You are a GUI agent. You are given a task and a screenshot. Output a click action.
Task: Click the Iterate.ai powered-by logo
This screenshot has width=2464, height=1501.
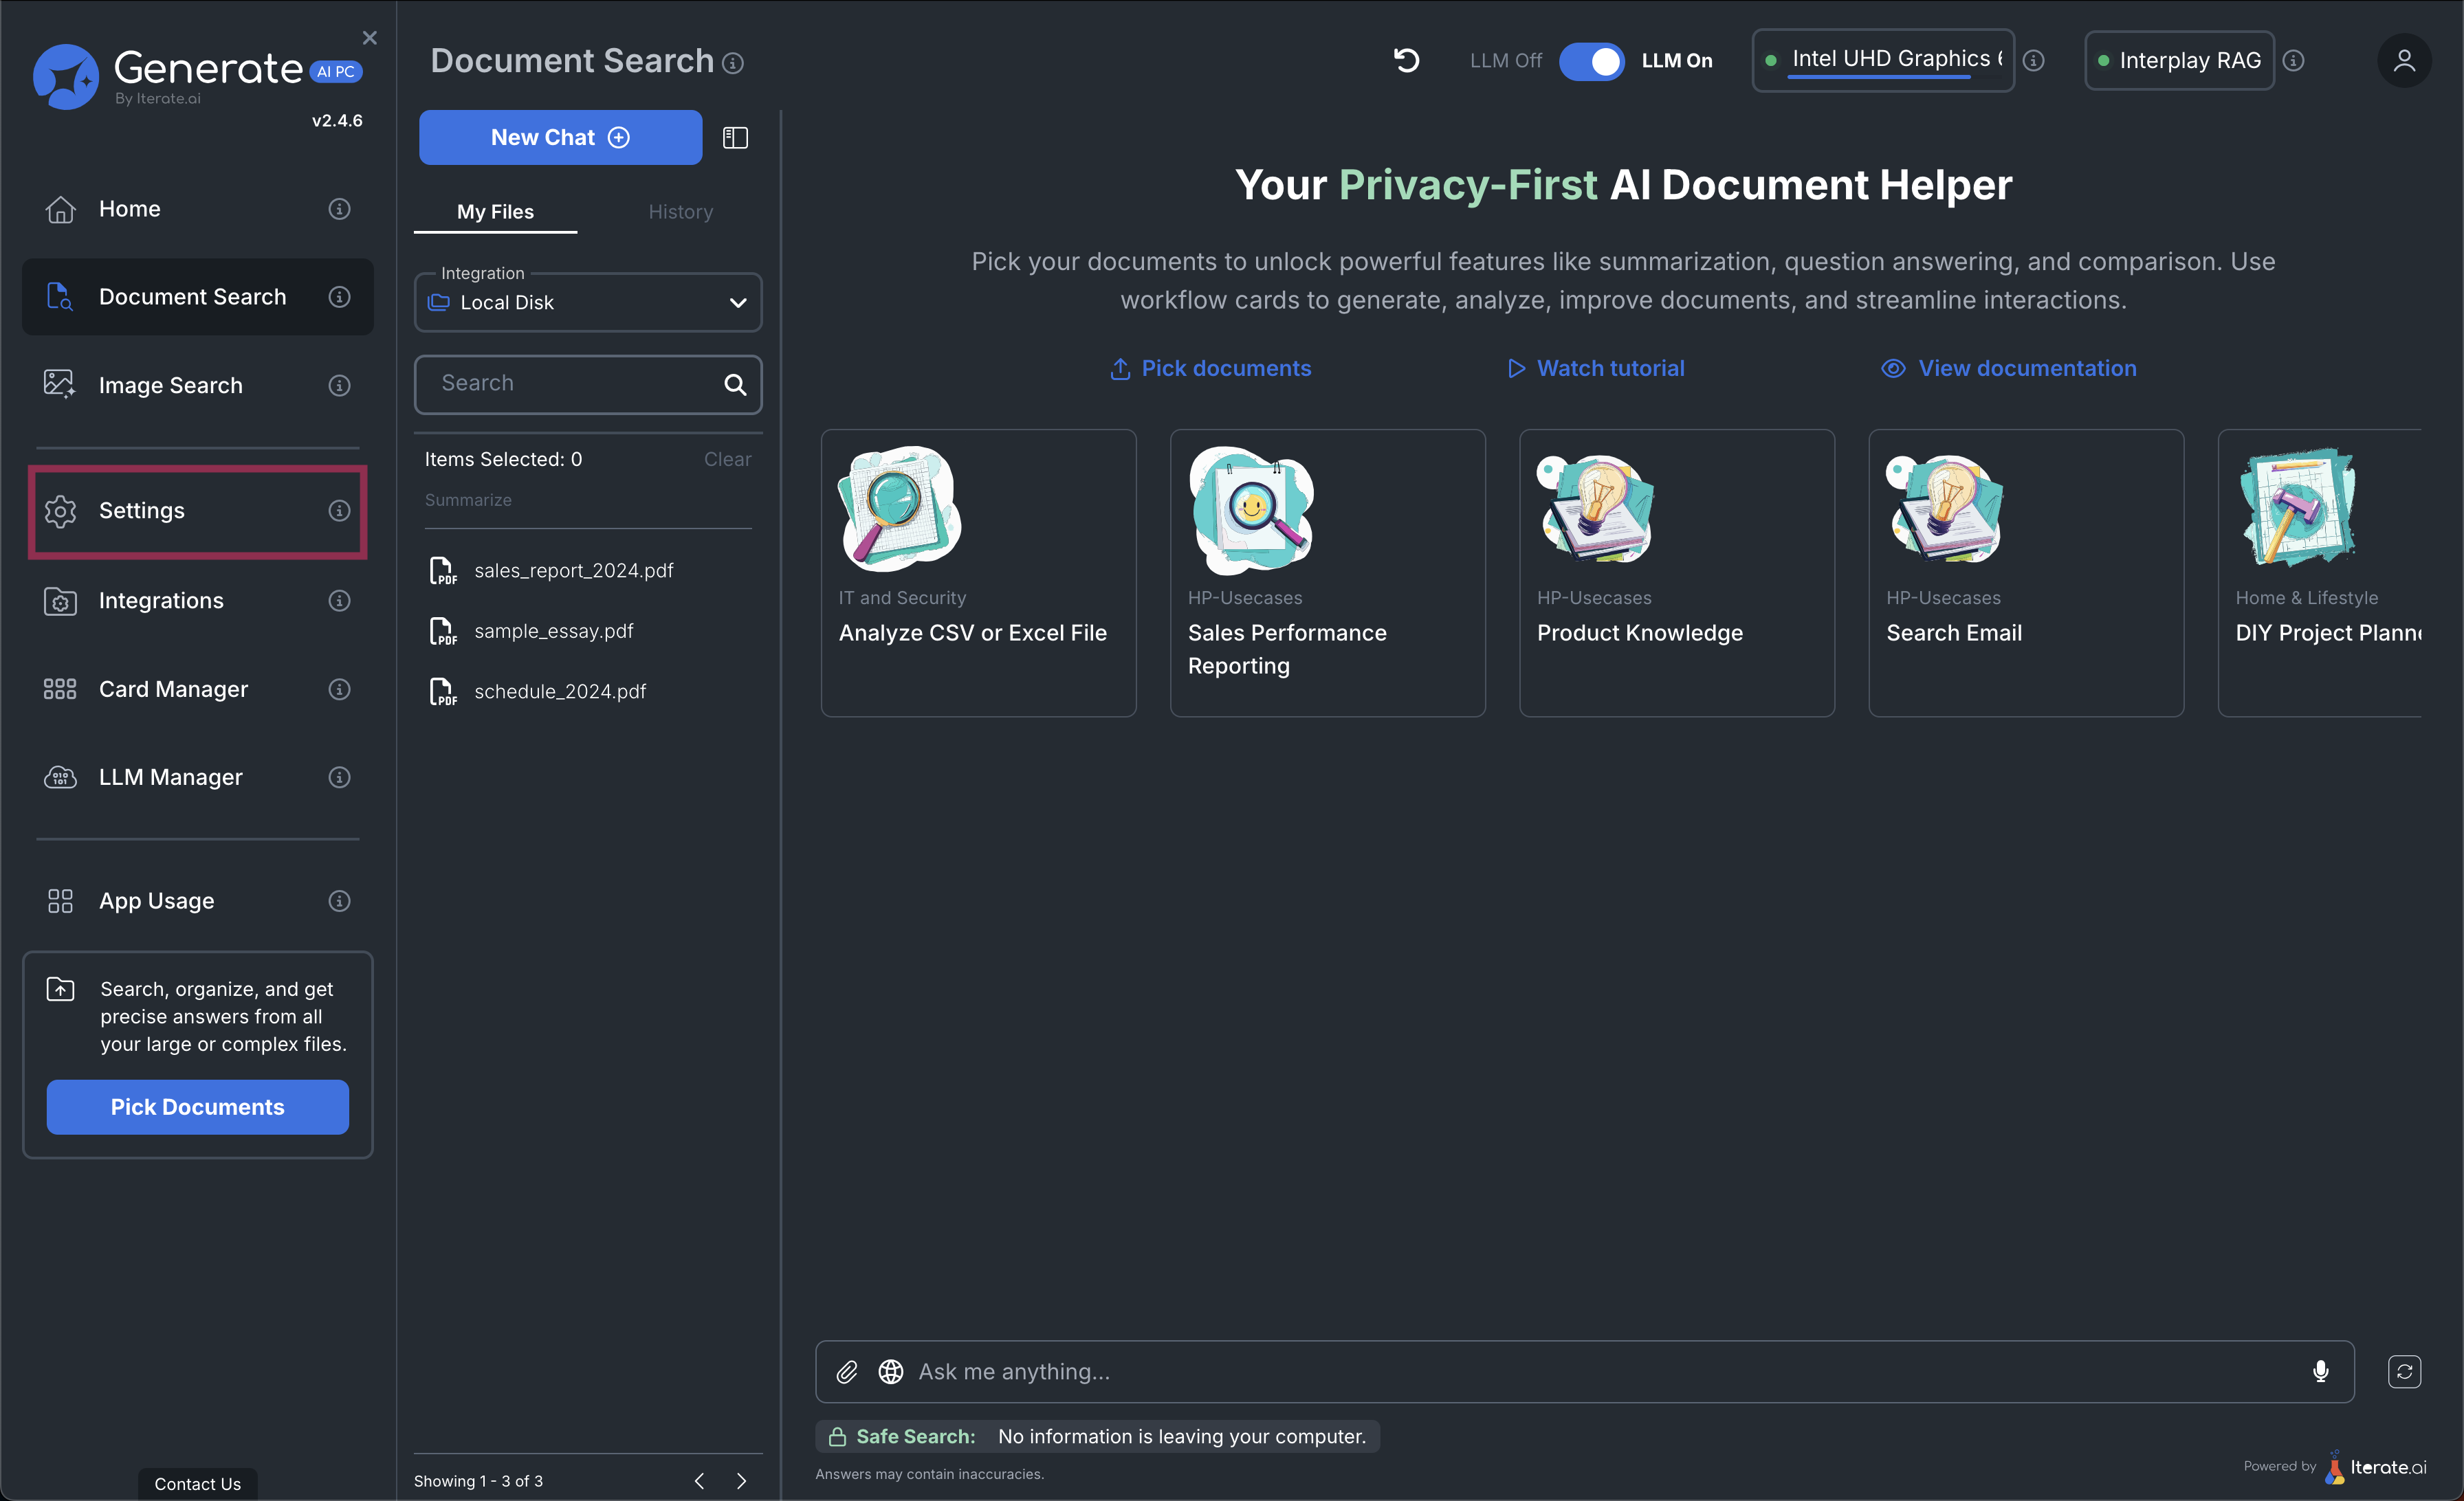pos(2376,1466)
